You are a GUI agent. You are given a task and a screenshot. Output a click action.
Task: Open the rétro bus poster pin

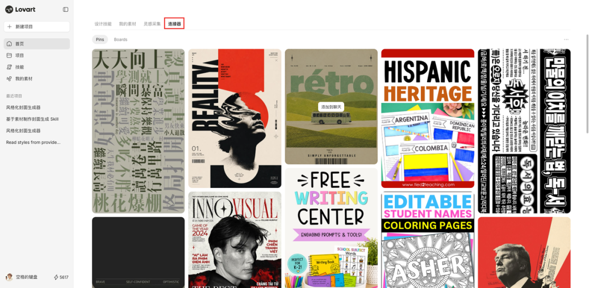[x=331, y=107]
